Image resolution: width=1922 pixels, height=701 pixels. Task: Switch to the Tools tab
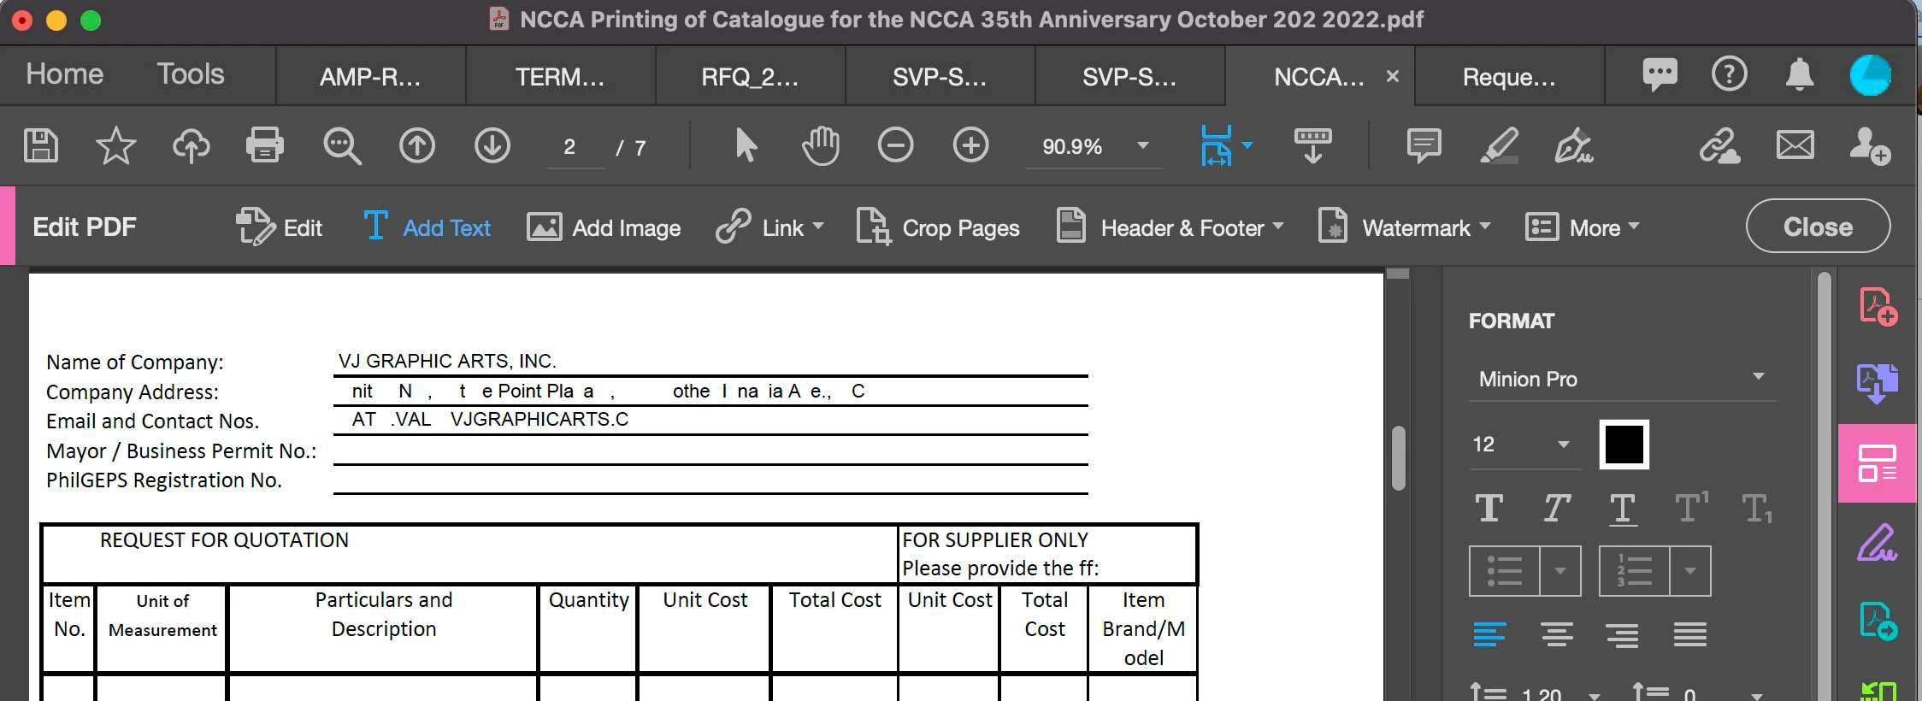coord(190,74)
